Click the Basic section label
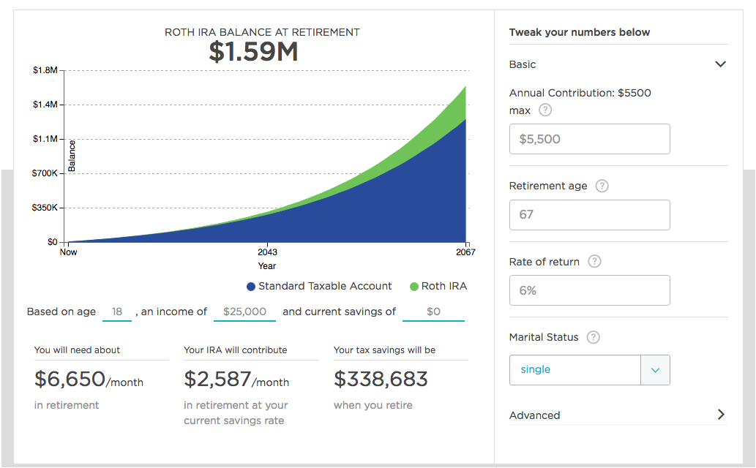756x468 pixels. point(523,64)
